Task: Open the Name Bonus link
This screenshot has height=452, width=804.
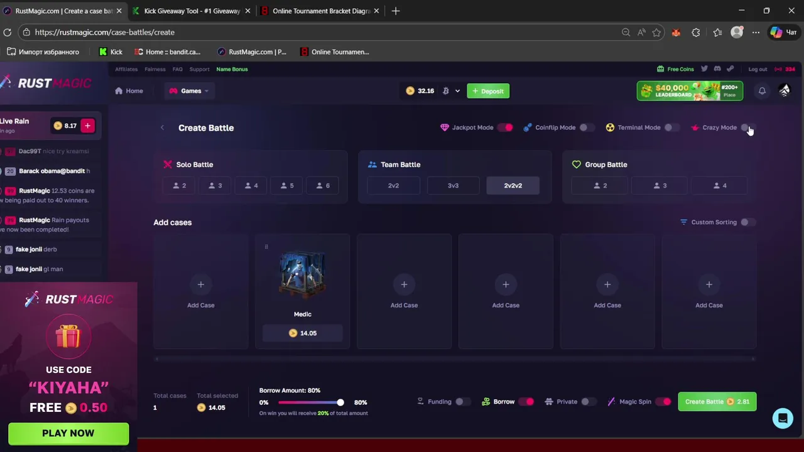Action: (232, 69)
